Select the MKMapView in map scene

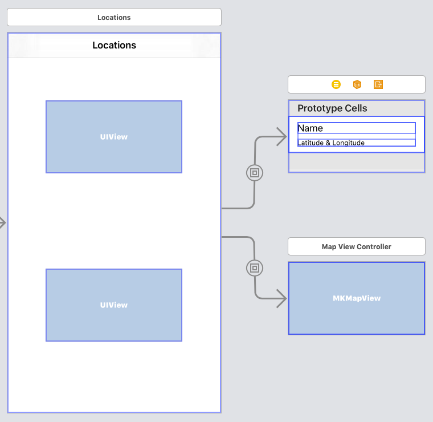pyautogui.click(x=357, y=298)
